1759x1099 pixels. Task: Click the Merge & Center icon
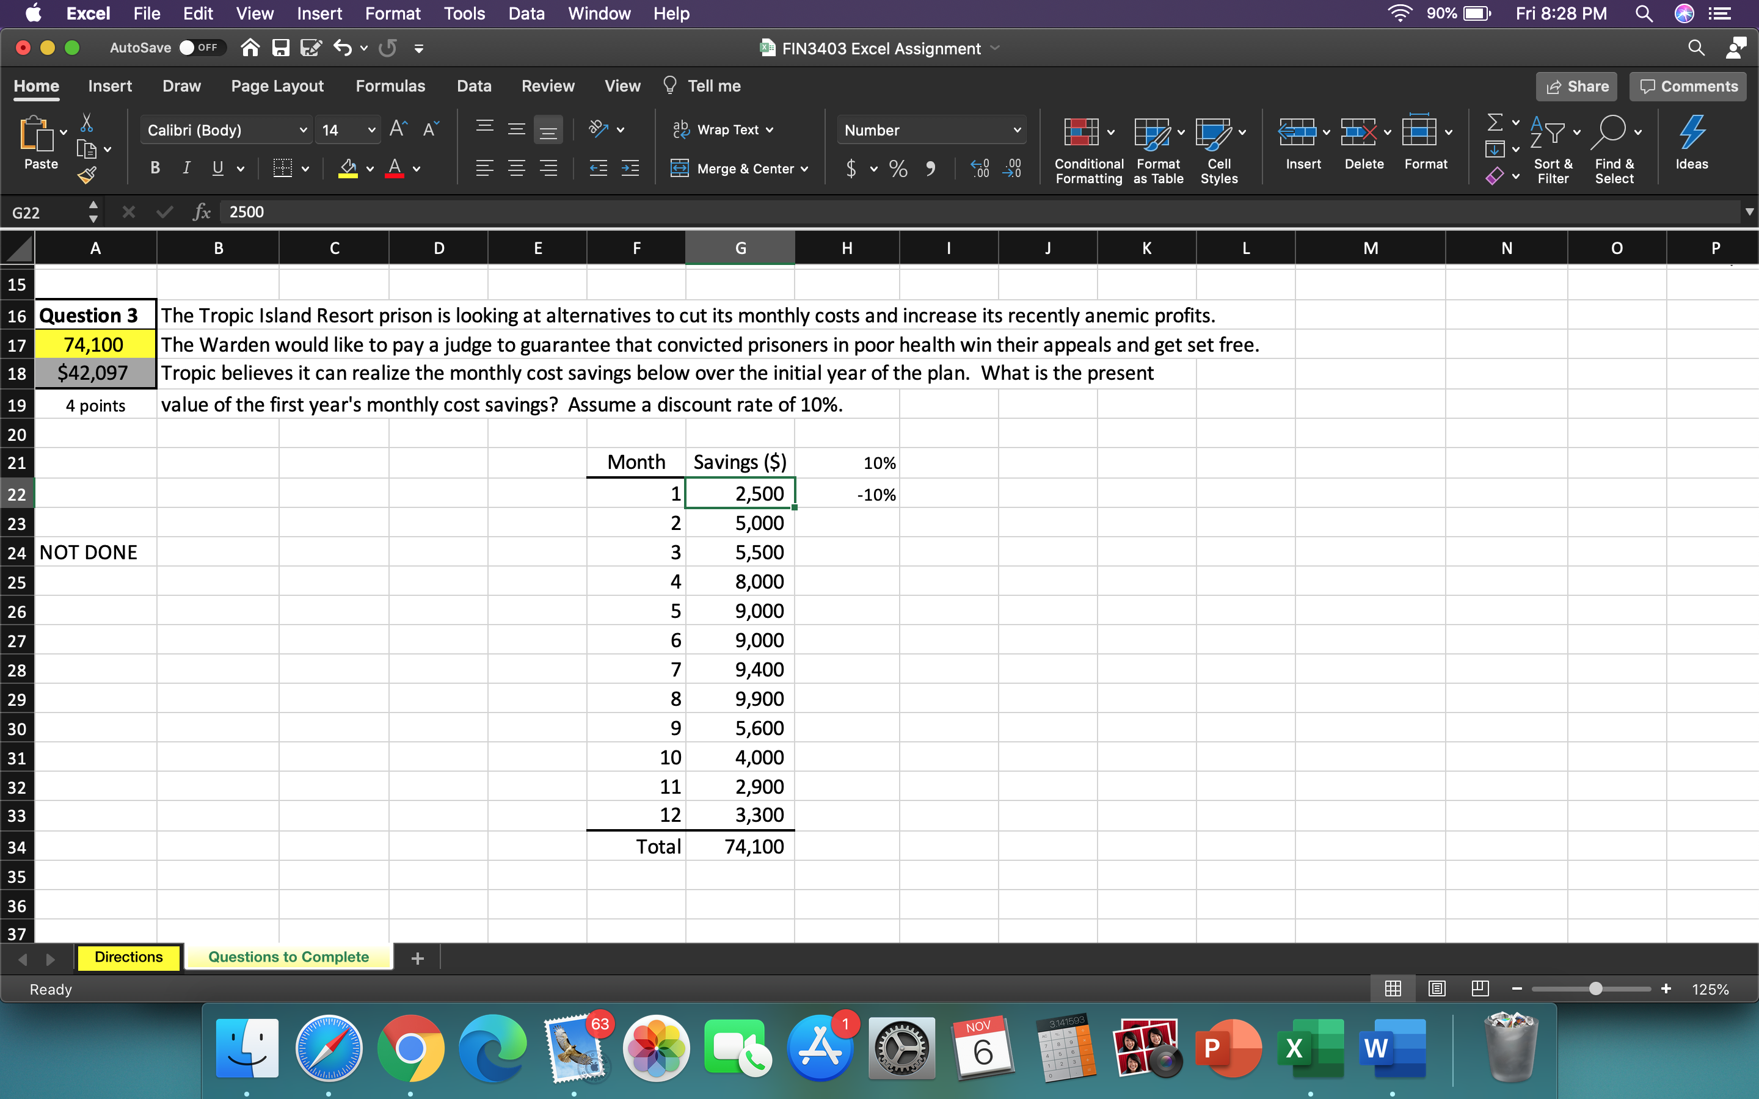pyautogui.click(x=680, y=168)
